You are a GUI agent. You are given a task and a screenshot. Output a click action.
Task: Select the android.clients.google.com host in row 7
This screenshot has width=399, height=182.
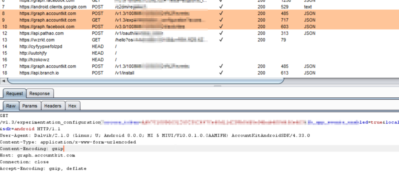point(53,7)
